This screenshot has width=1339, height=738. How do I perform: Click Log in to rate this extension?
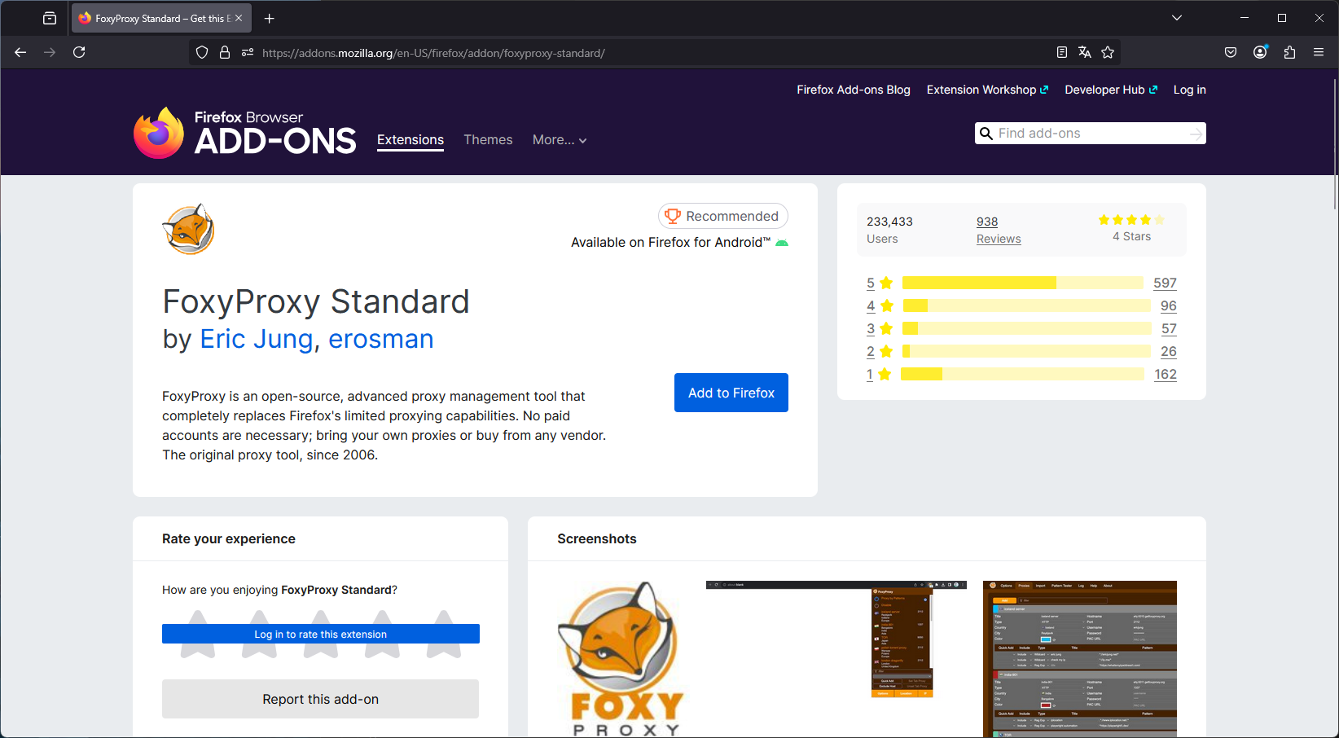tap(321, 634)
